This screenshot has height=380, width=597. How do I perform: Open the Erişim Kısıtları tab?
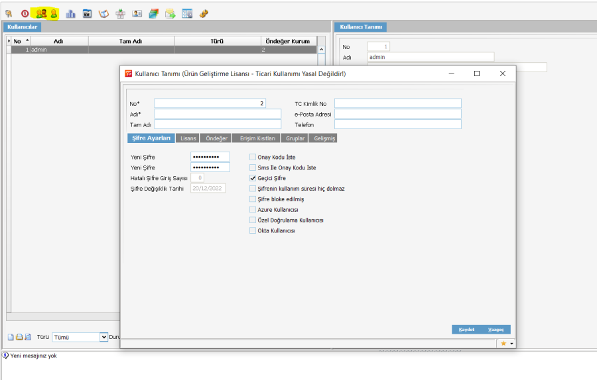click(257, 138)
